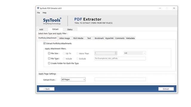Enable the File Type filter checkbox
The width and height of the screenshot is (191, 107).
(x=49, y=59)
